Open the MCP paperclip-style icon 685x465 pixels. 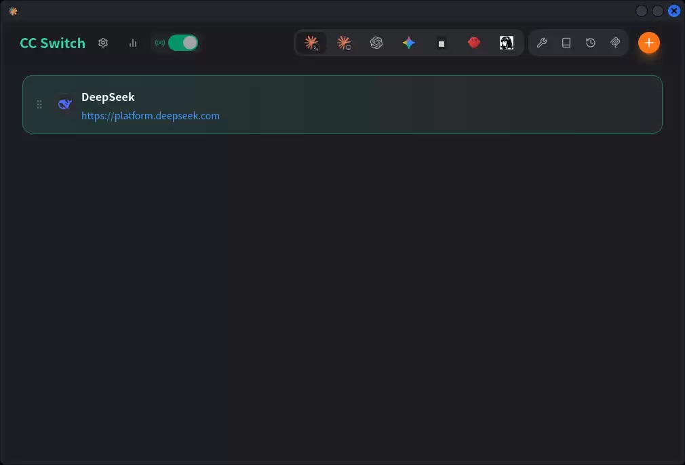click(615, 43)
